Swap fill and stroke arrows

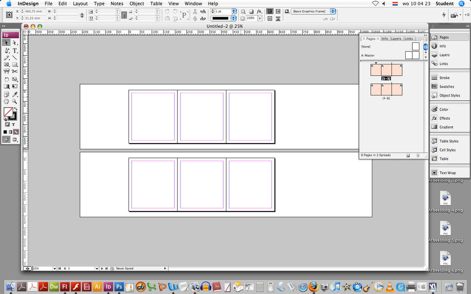15,109
